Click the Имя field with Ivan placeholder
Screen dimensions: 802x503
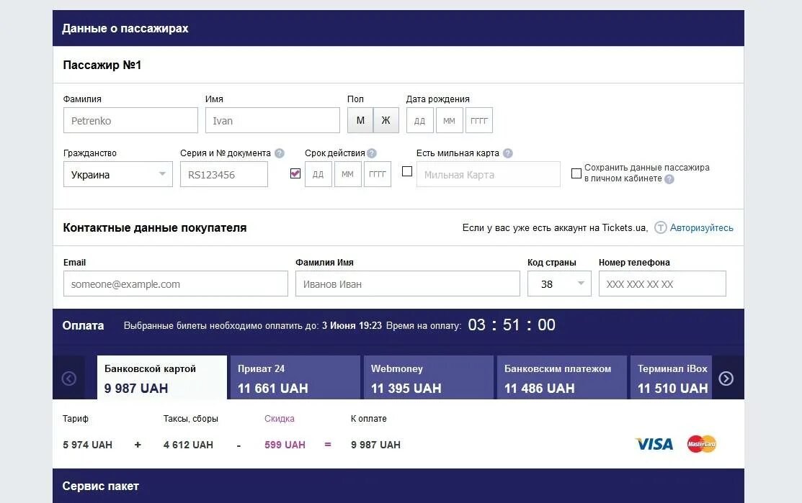(x=272, y=120)
